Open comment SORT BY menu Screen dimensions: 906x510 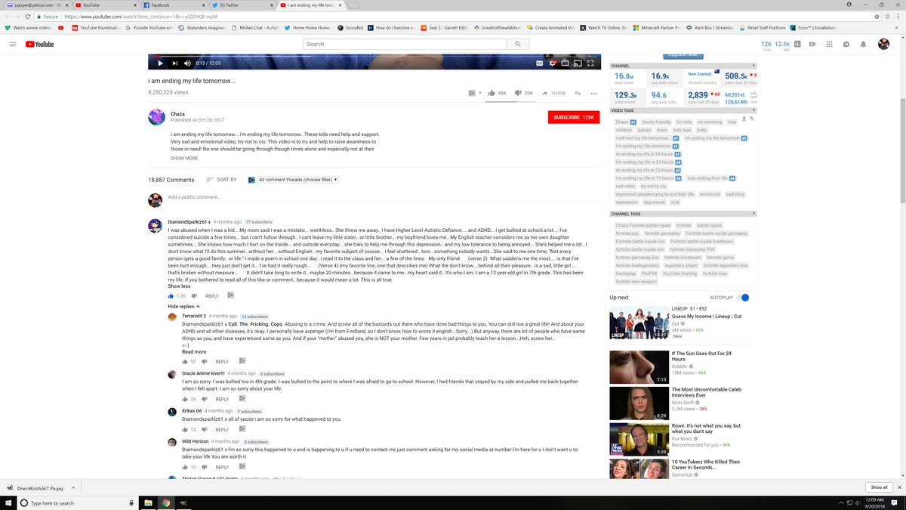click(221, 180)
